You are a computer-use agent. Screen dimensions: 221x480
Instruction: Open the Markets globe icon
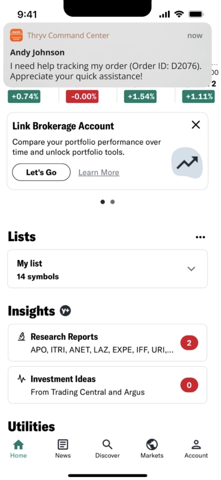point(152,444)
